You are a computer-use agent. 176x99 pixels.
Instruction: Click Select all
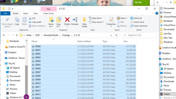(x=136, y=18)
